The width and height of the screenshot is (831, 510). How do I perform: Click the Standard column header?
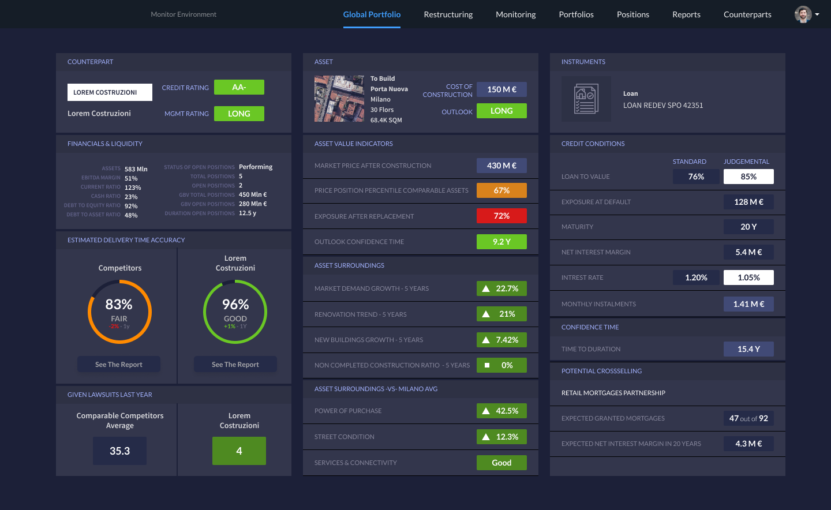click(690, 162)
